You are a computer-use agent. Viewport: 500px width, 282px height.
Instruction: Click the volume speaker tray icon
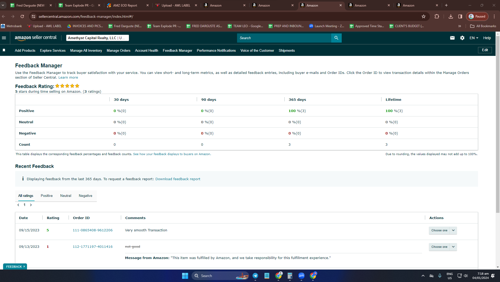pyautogui.click(x=466, y=276)
